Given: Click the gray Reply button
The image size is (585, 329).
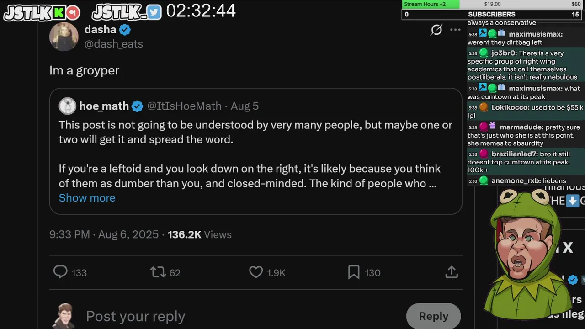Looking at the screenshot, I should 433,316.
